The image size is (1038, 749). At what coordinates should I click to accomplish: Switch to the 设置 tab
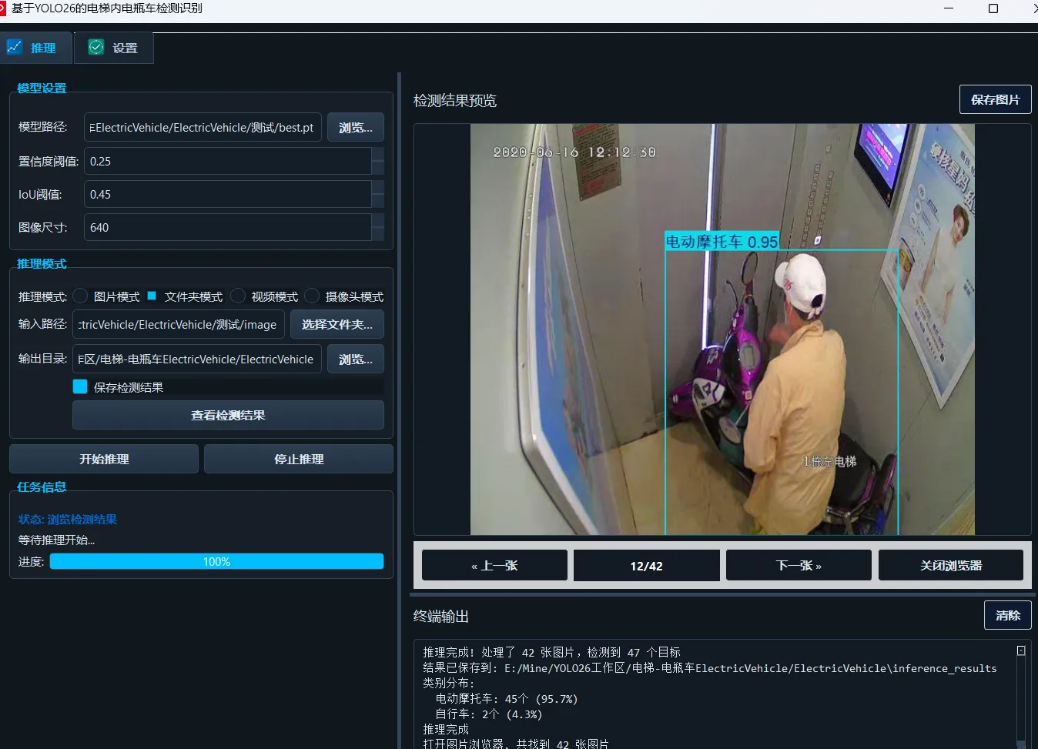point(114,47)
